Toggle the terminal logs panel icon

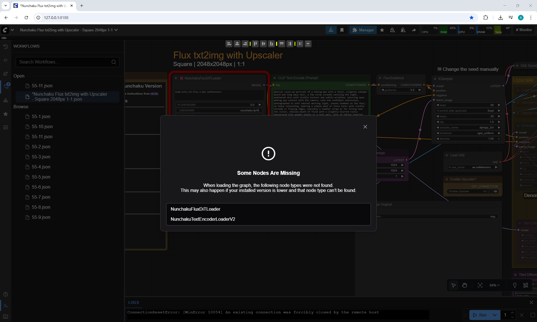pos(5,305)
